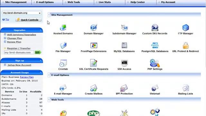Open the Crontab clock icon

[x=63, y=63]
